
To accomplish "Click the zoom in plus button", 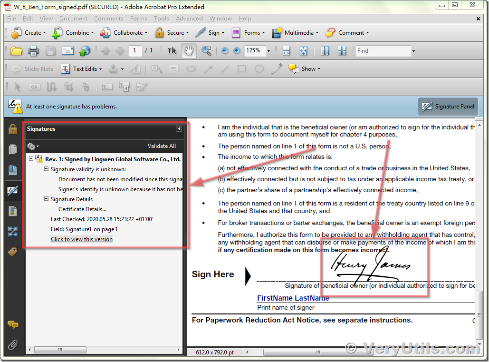I will 237,50.
